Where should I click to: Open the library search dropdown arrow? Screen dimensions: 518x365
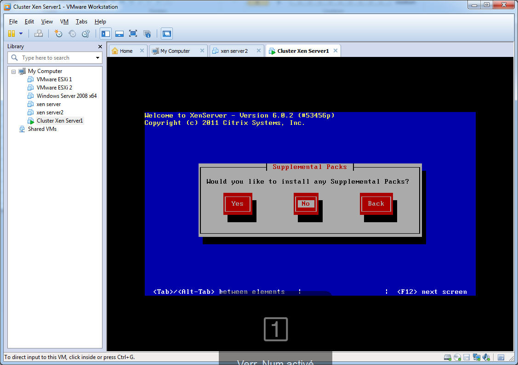click(x=97, y=58)
